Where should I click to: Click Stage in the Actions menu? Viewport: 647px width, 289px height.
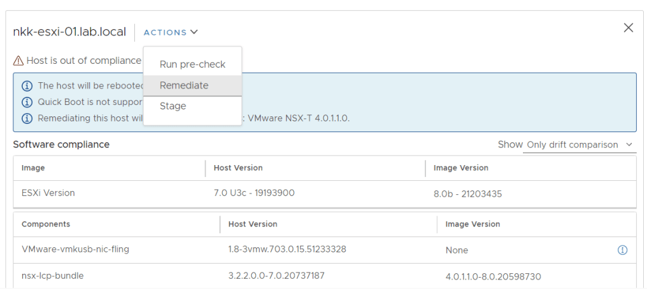click(x=173, y=106)
